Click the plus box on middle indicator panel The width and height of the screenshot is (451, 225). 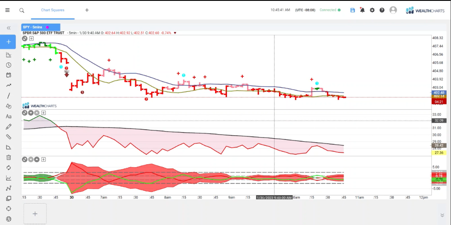(x=44, y=113)
